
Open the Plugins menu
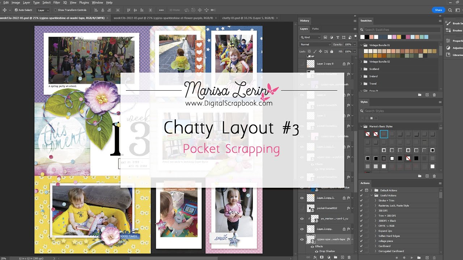tap(84, 3)
